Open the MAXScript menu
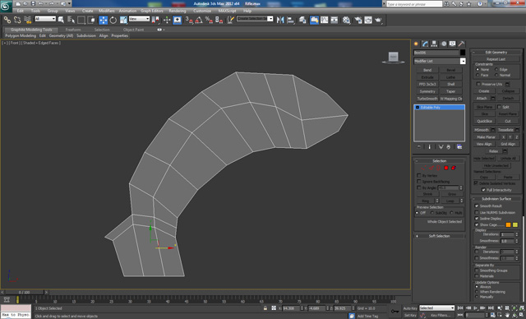The height and width of the screenshot is (319, 526). (x=227, y=11)
